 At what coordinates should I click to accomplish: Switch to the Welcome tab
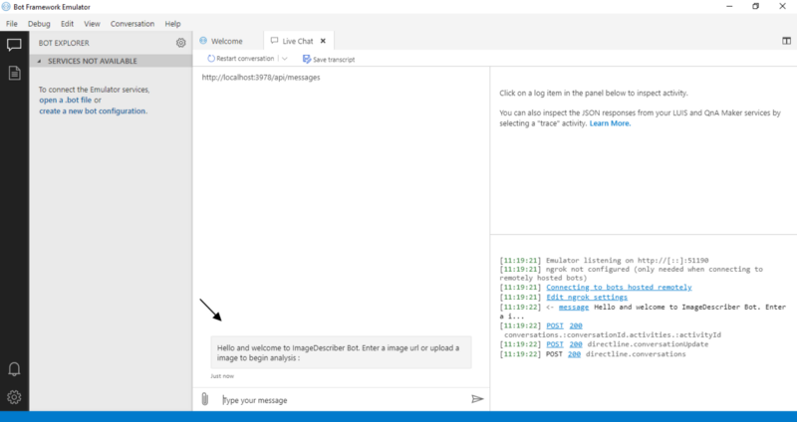pos(227,41)
